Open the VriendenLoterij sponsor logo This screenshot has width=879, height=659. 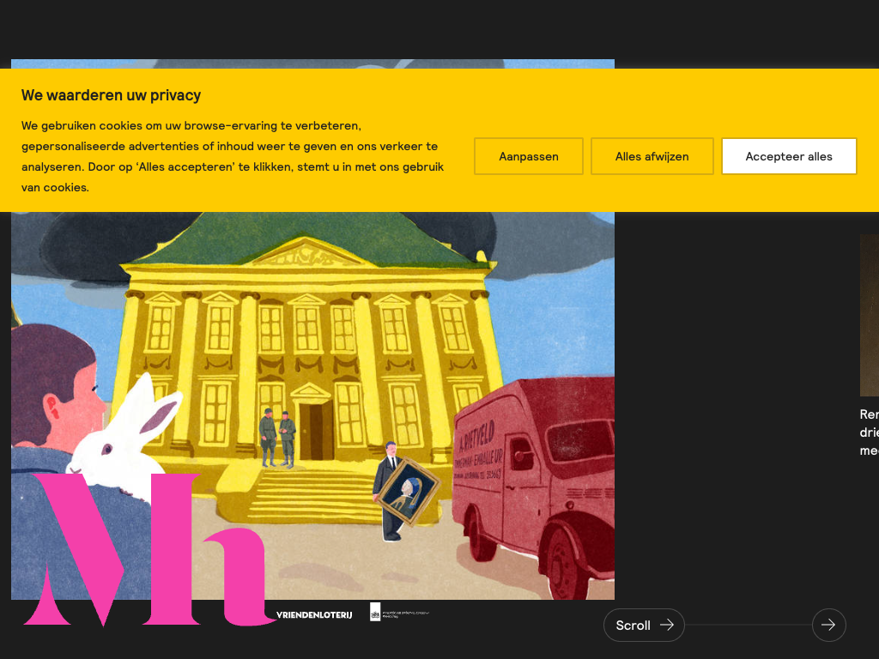(314, 614)
